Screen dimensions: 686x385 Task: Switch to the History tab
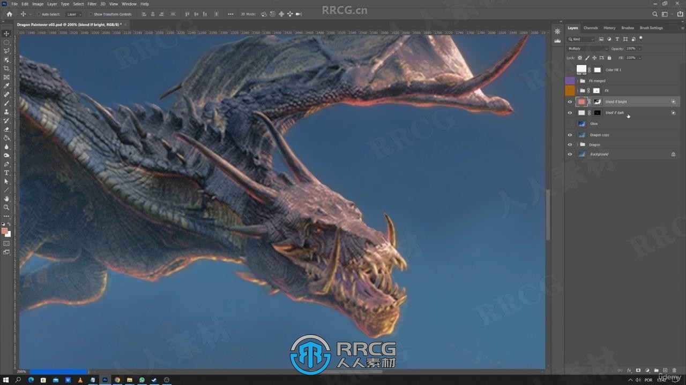point(609,28)
